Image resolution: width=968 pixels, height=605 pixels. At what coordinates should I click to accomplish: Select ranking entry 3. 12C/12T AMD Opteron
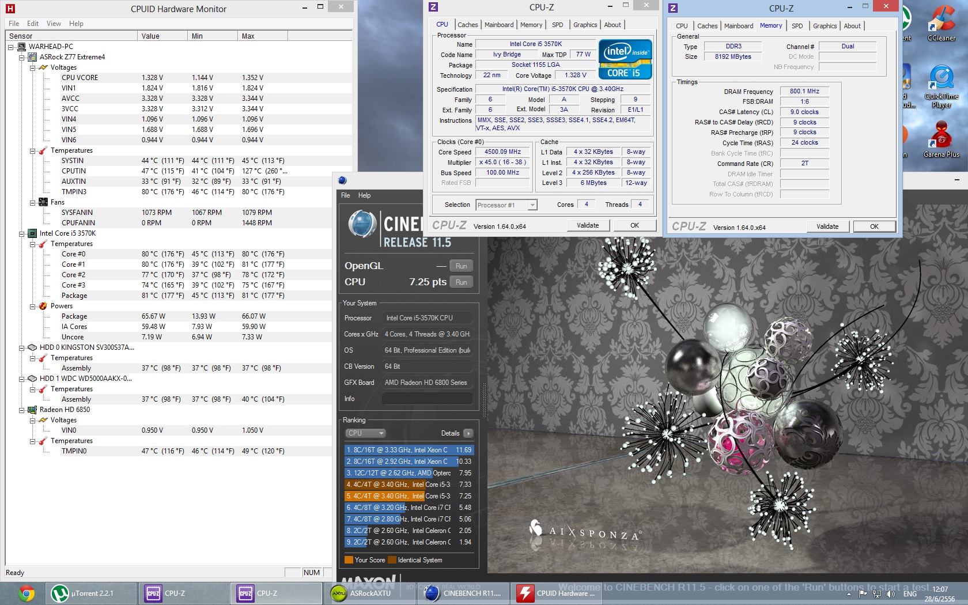click(409, 473)
